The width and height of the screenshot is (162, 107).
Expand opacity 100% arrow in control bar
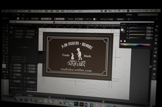[84, 19]
